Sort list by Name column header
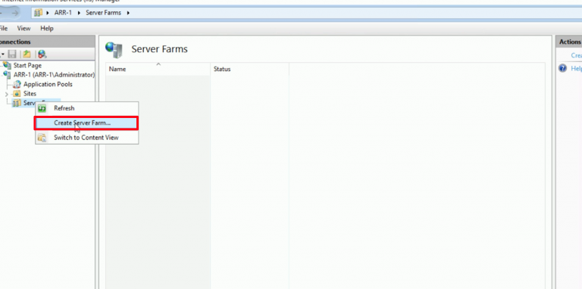The image size is (582, 289). pos(158,70)
